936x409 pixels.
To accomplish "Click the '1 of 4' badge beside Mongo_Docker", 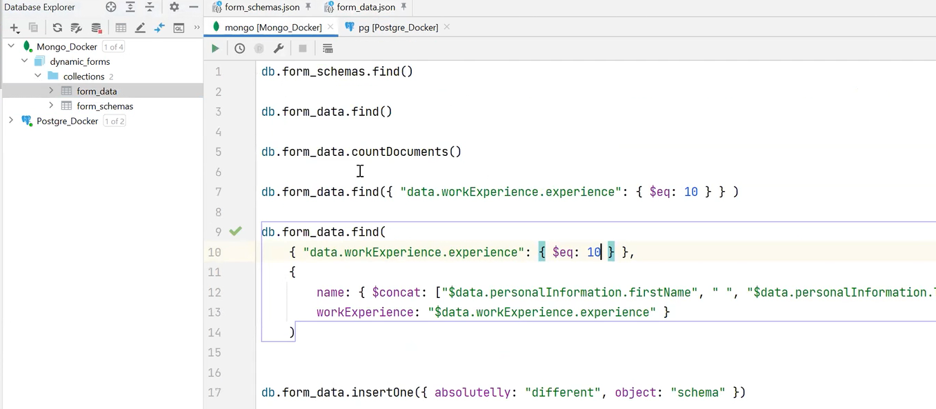I will [x=114, y=47].
